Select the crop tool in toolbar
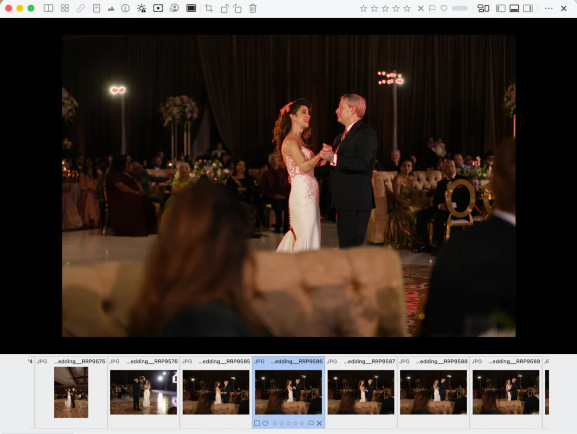 (209, 8)
